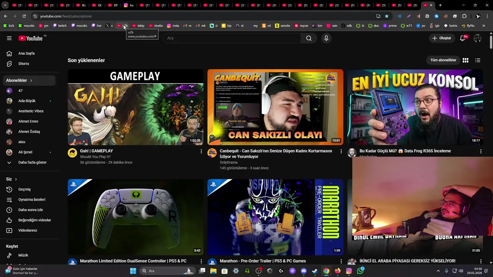Open Ali Şenel channel subscription
493x277 pixels.
[30, 152]
